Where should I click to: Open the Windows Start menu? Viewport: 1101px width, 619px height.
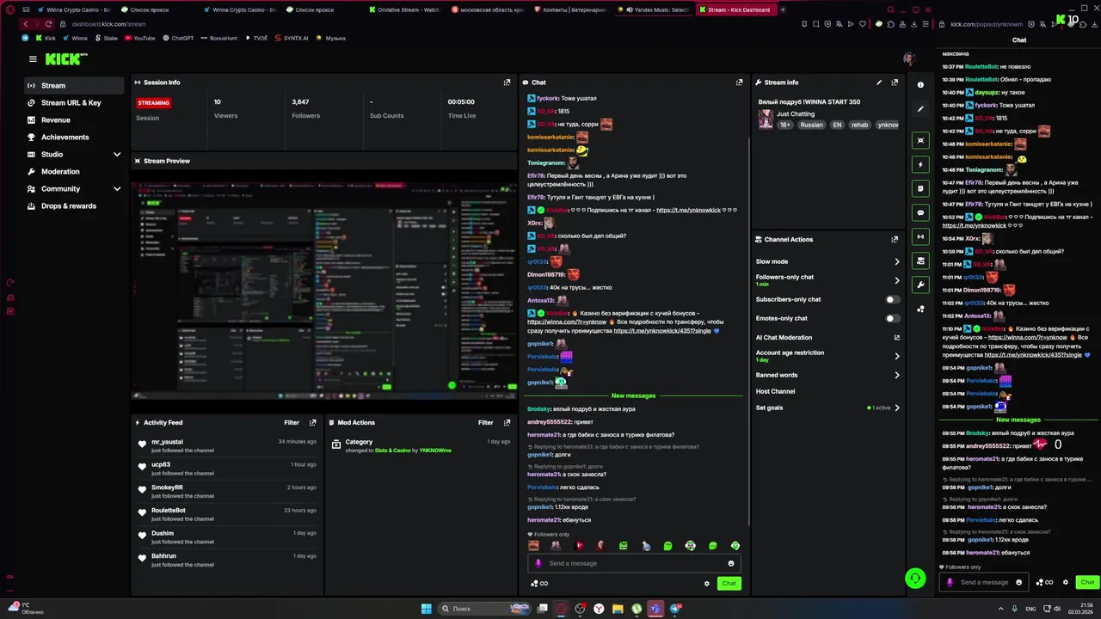tap(426, 609)
